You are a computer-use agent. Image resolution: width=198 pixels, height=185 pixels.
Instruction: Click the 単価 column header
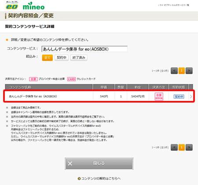(x=104, y=87)
